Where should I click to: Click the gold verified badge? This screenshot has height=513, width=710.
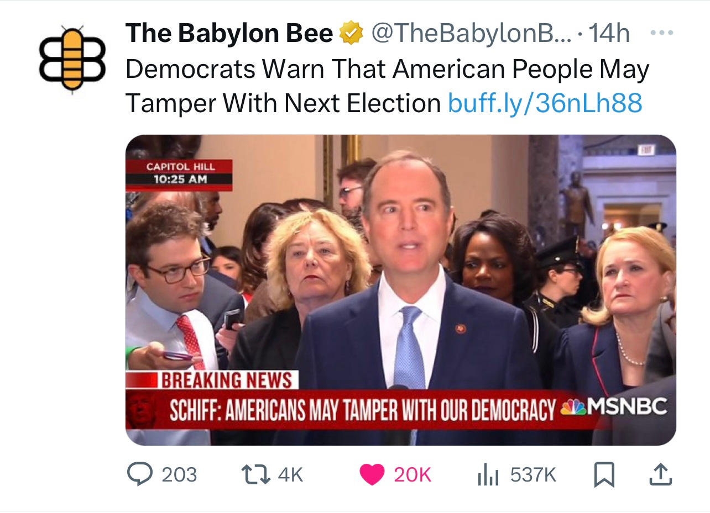[351, 34]
